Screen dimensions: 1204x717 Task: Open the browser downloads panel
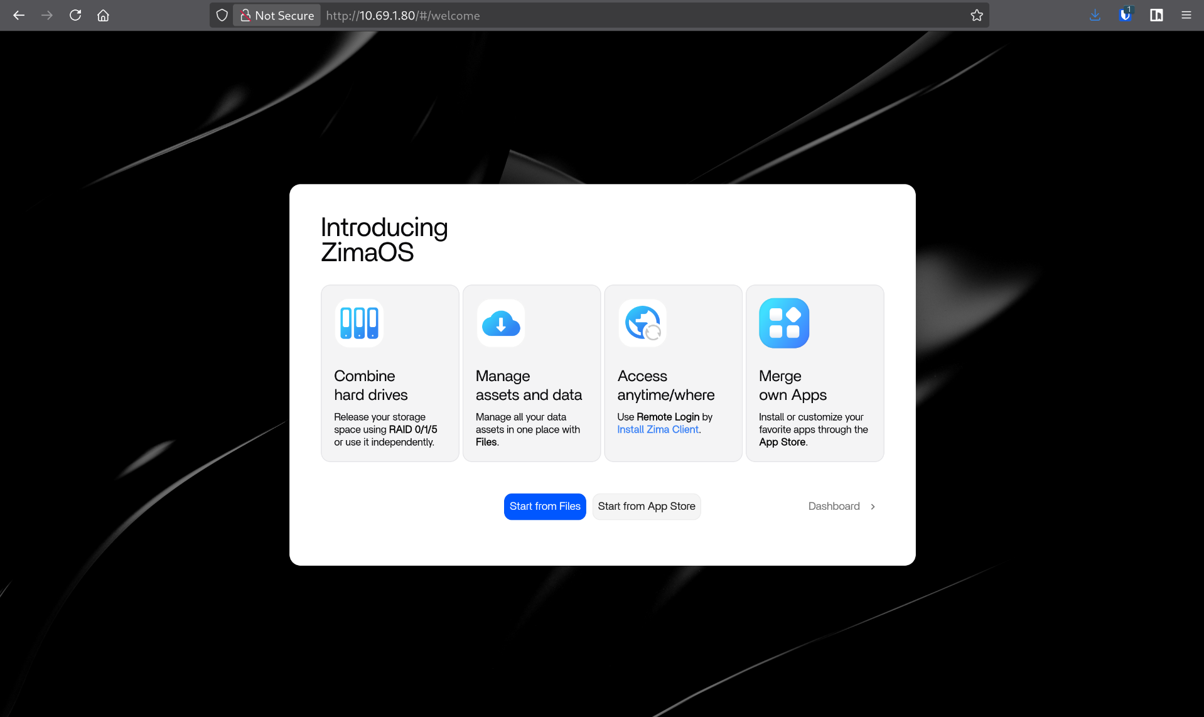click(x=1095, y=15)
